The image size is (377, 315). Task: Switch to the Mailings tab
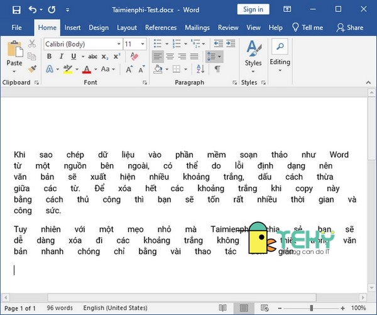[197, 28]
